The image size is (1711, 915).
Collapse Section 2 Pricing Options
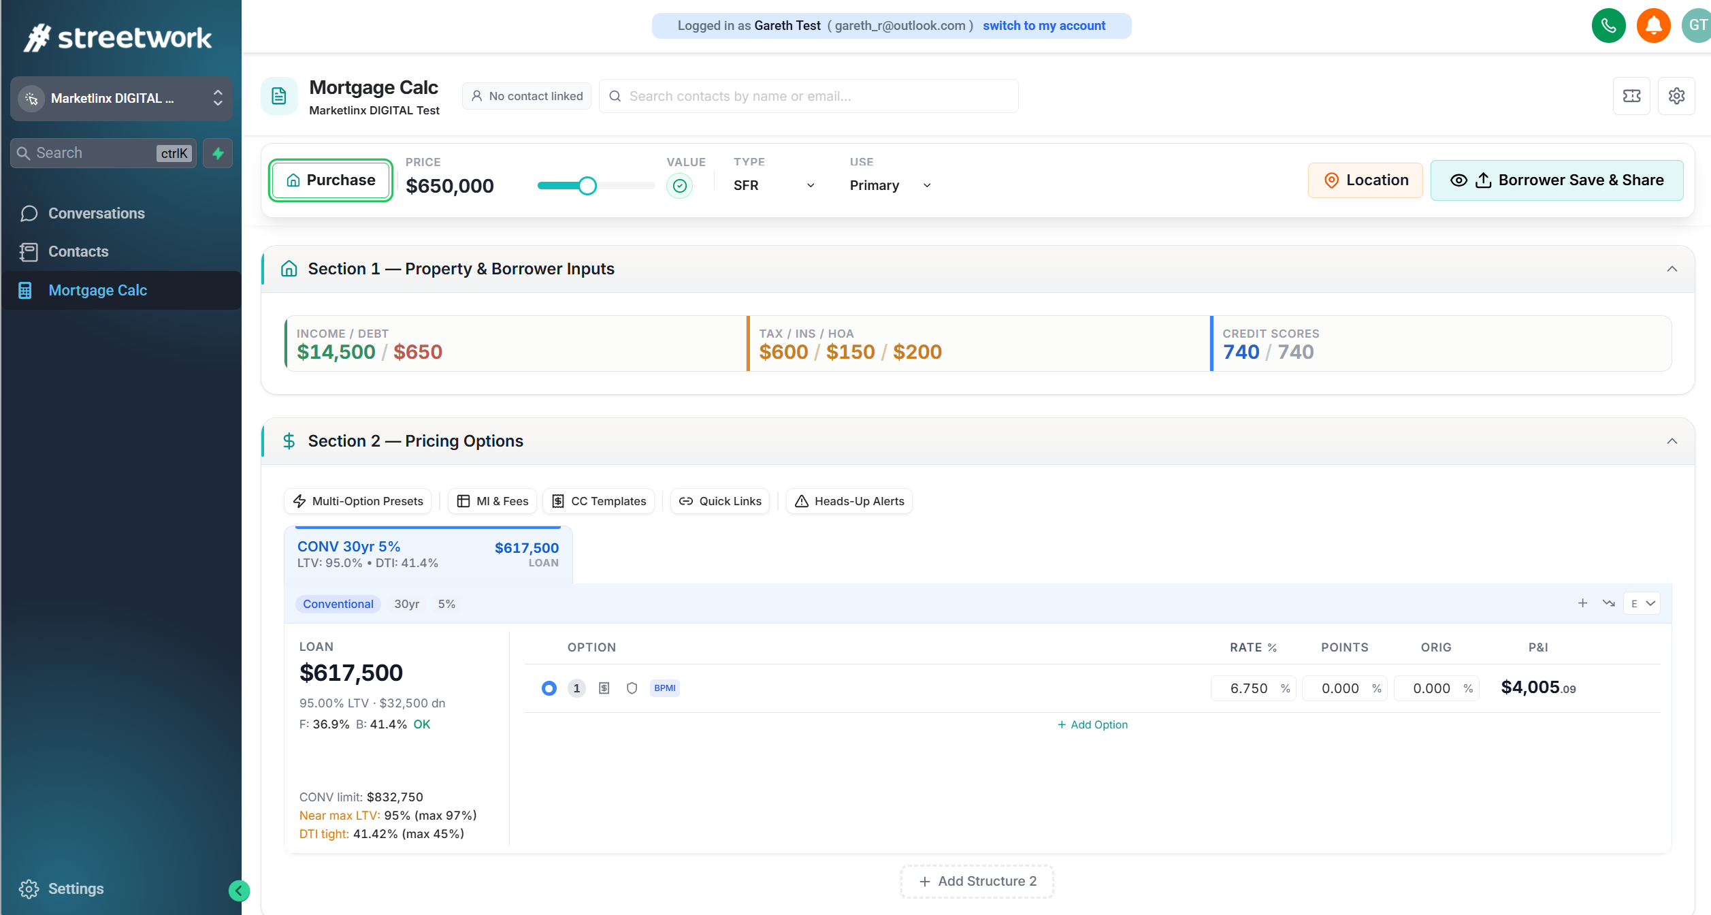click(1672, 441)
